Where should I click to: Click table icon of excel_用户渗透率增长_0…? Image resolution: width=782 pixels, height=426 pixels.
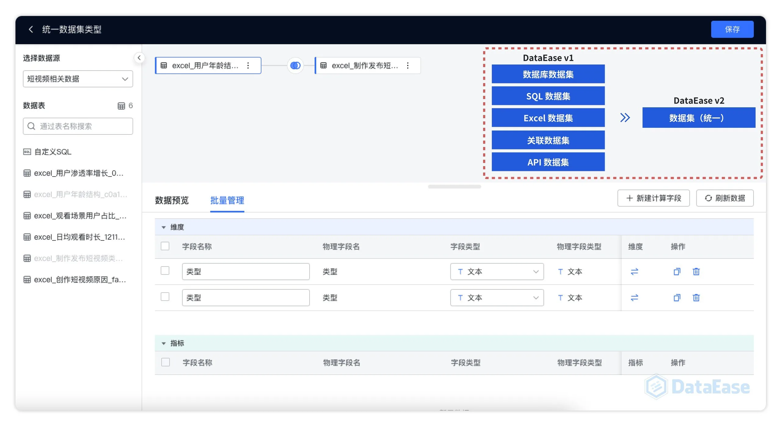coord(27,173)
